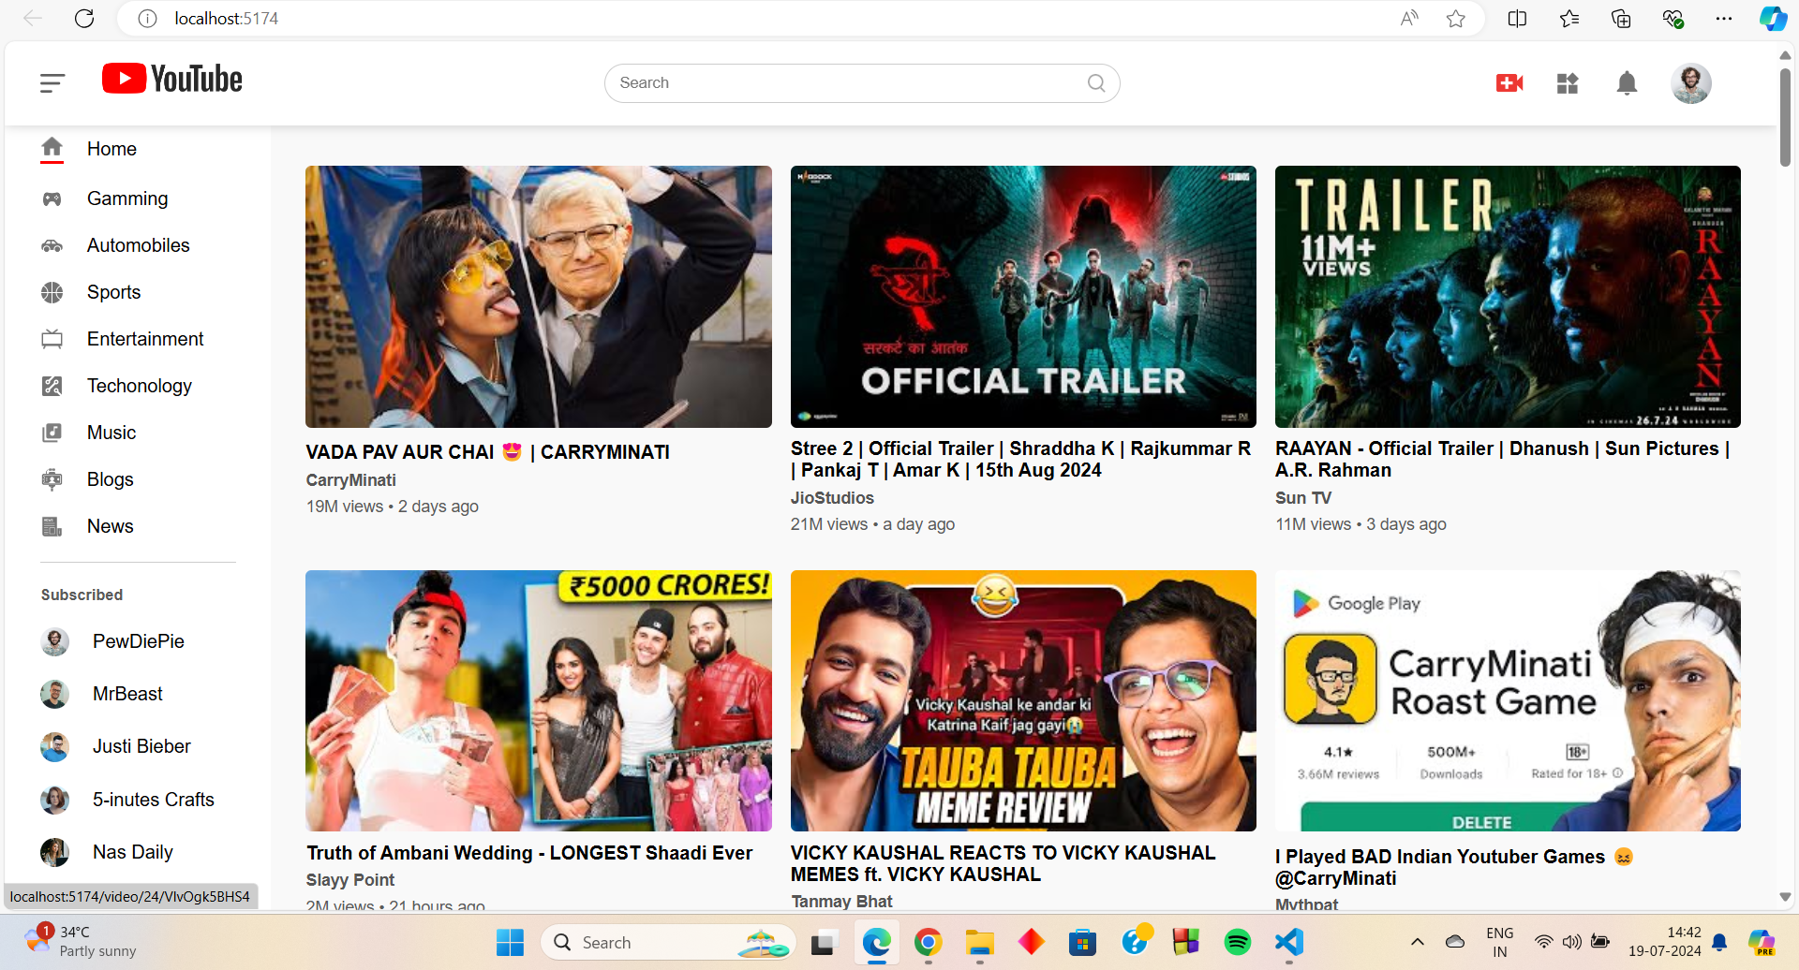1799x970 pixels.
Task: Open the user profile avatar
Action: click(x=1690, y=83)
